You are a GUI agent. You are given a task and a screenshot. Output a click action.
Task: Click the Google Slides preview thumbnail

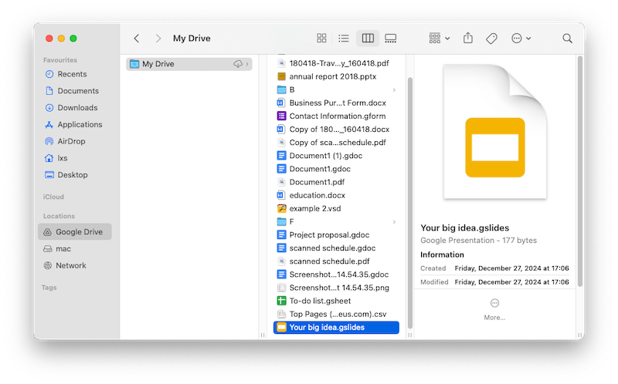[x=495, y=132]
